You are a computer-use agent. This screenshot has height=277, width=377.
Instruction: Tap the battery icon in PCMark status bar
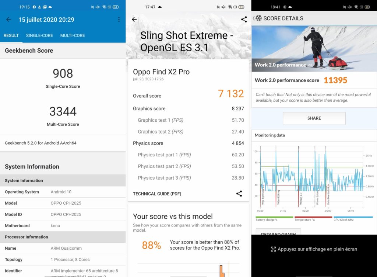367,7
